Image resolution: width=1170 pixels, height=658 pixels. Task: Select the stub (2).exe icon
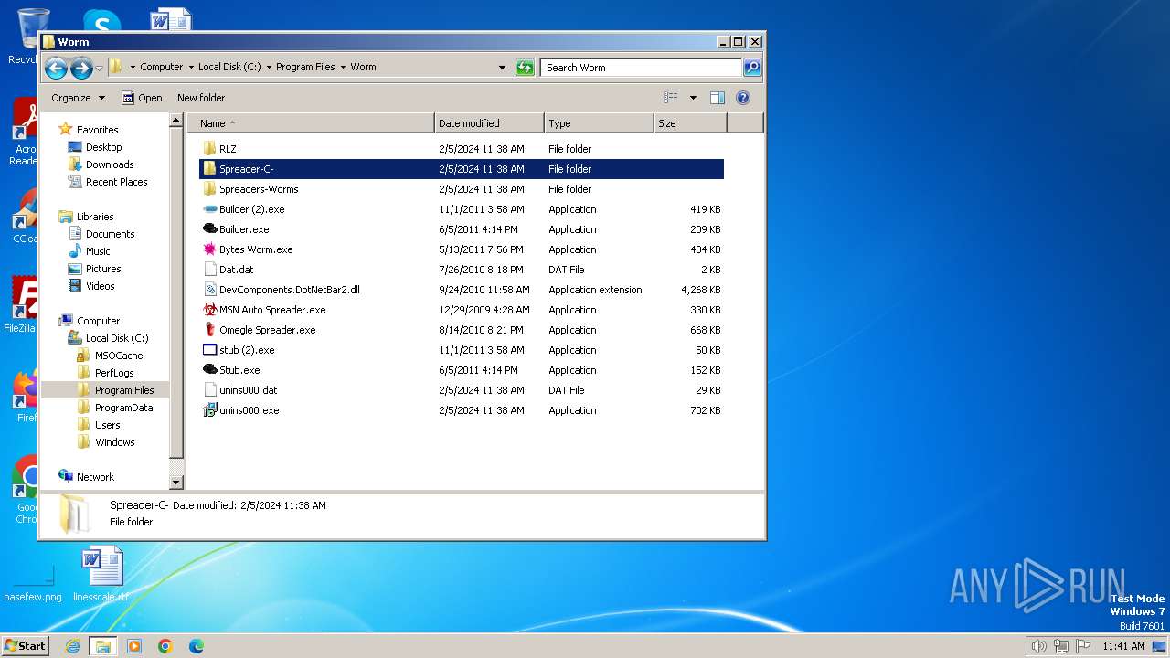209,350
